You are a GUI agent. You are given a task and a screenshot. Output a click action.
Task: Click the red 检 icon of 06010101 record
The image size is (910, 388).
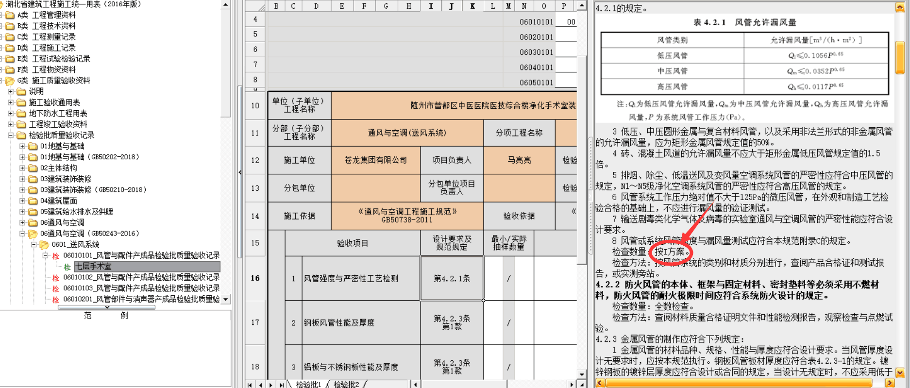pyautogui.click(x=56, y=256)
